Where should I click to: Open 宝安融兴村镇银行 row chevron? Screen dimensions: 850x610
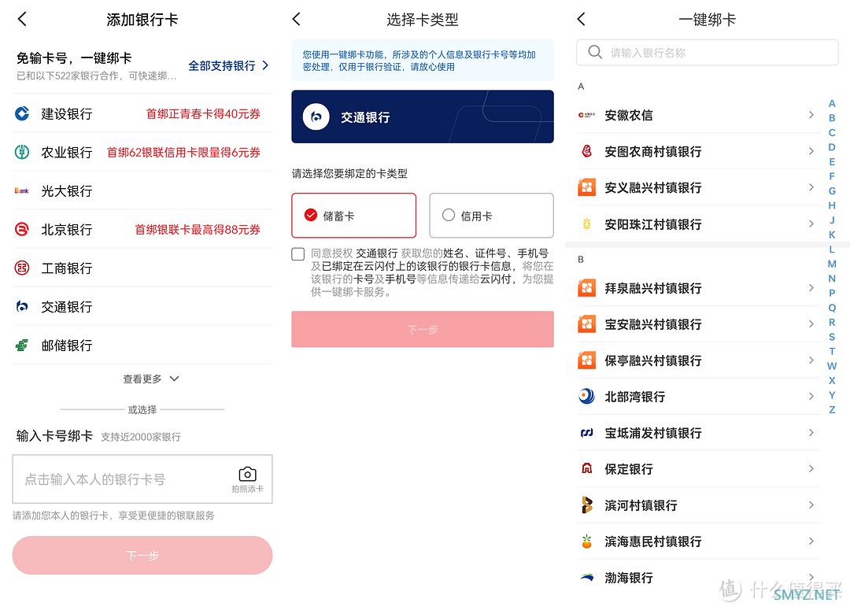[811, 324]
